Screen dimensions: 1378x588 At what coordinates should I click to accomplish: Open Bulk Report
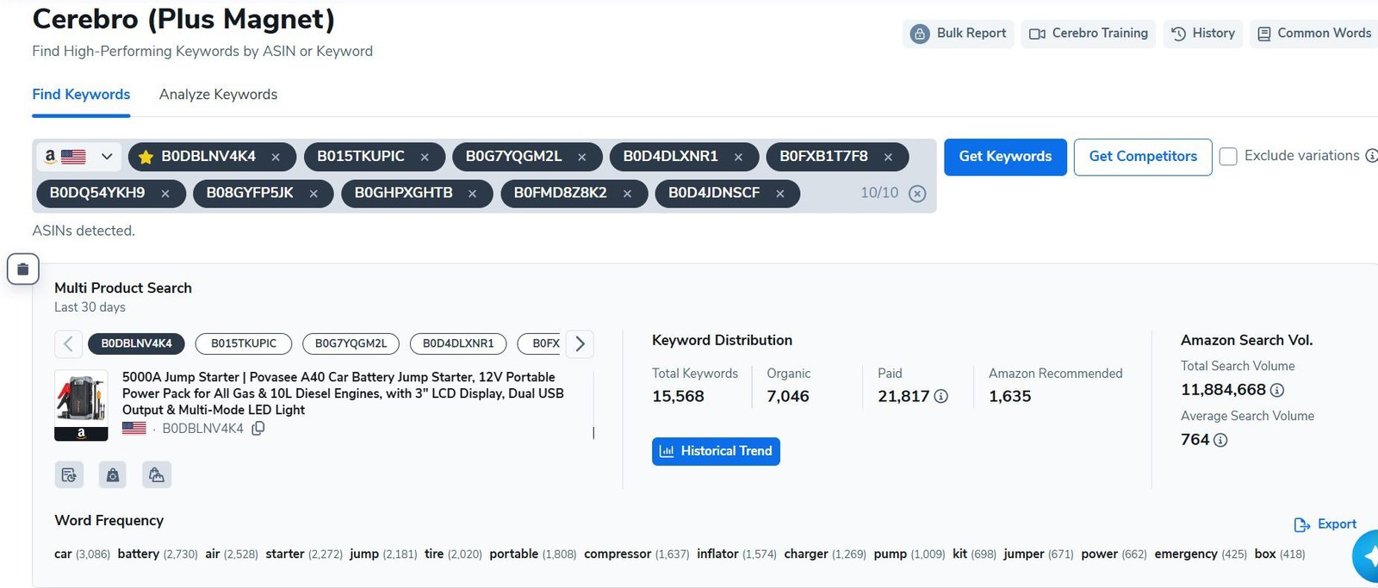959,34
